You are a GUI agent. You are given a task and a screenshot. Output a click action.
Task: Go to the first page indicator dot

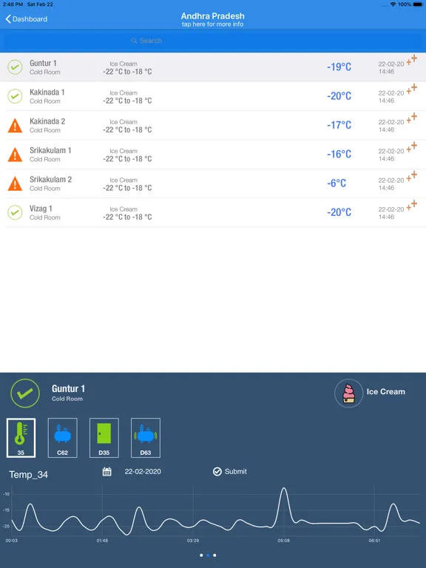click(x=201, y=555)
